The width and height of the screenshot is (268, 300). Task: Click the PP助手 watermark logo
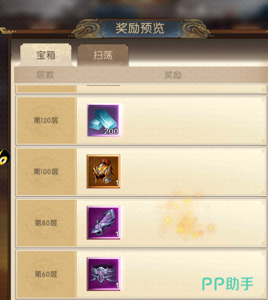(227, 283)
